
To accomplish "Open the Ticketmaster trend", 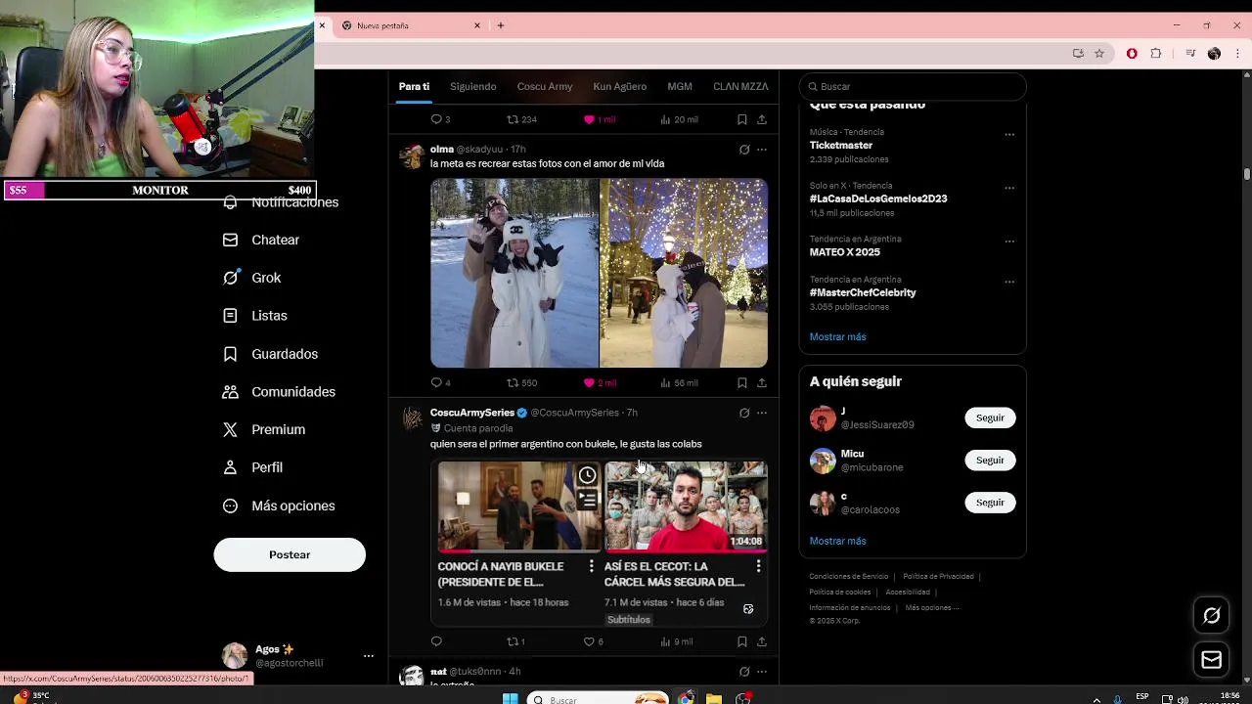I will tap(841, 145).
